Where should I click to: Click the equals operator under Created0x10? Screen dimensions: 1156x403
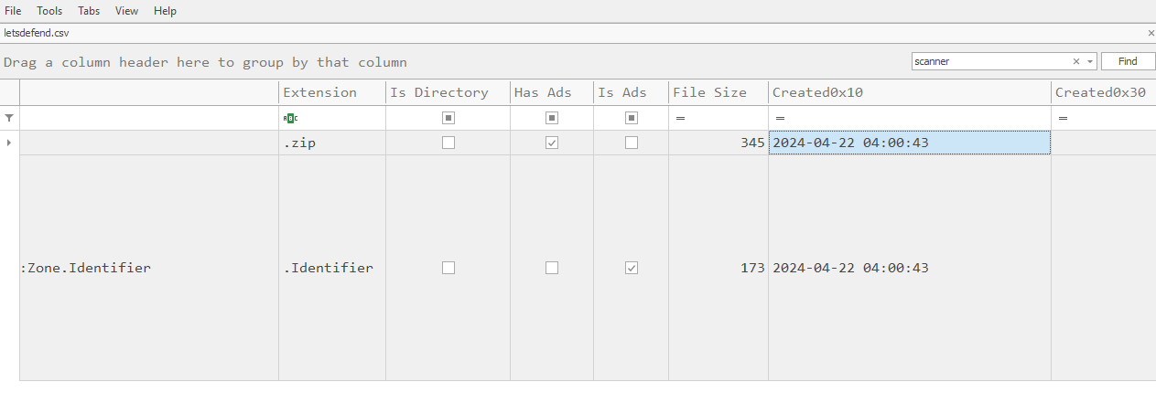pyautogui.click(x=780, y=118)
